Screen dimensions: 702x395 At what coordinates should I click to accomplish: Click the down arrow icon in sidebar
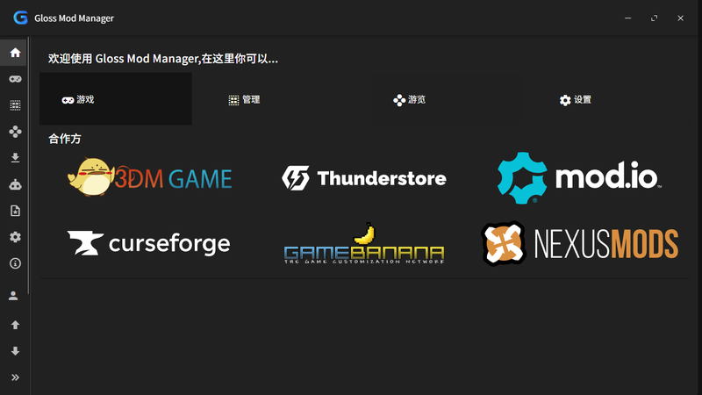(x=15, y=351)
